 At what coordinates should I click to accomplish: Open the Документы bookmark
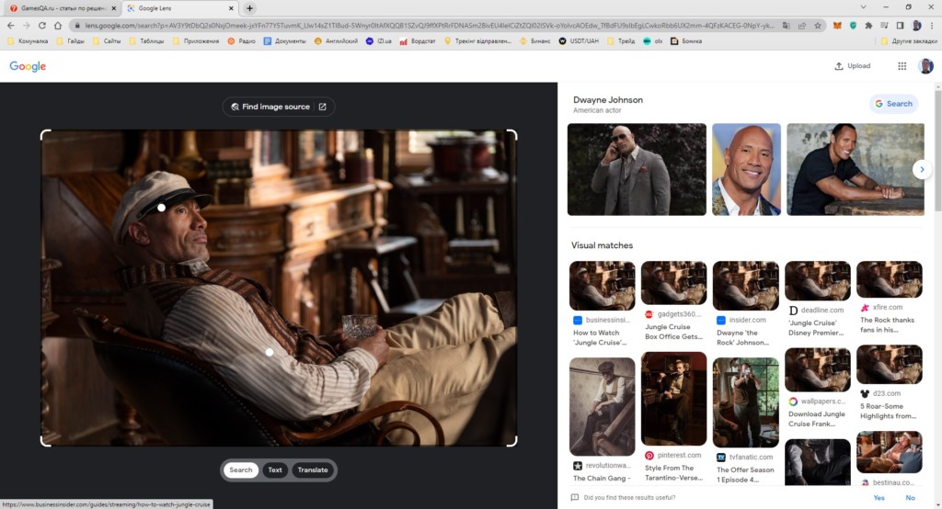click(285, 41)
